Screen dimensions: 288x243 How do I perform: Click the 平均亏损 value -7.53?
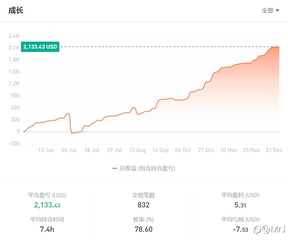pos(240,229)
